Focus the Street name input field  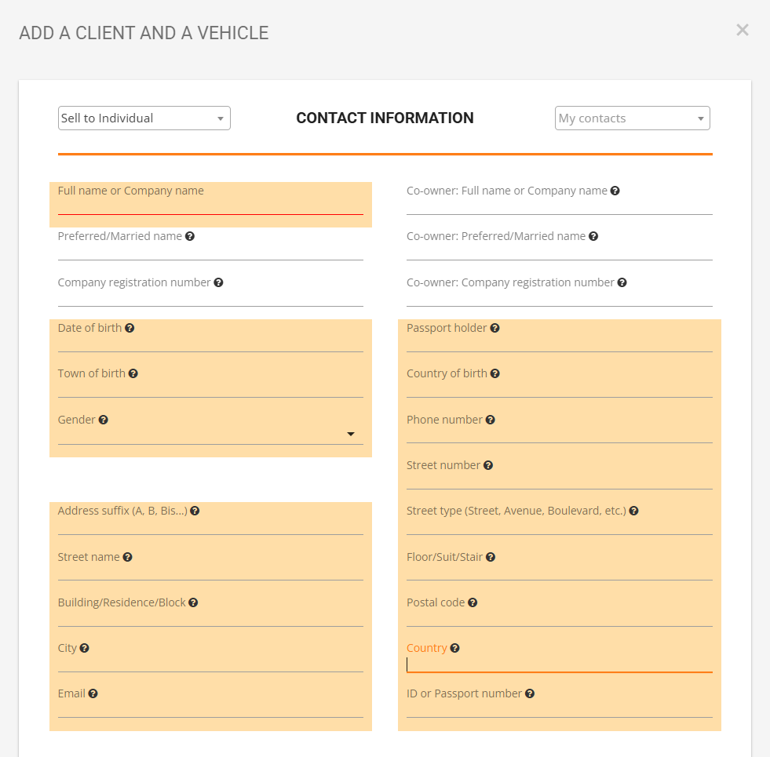point(210,572)
